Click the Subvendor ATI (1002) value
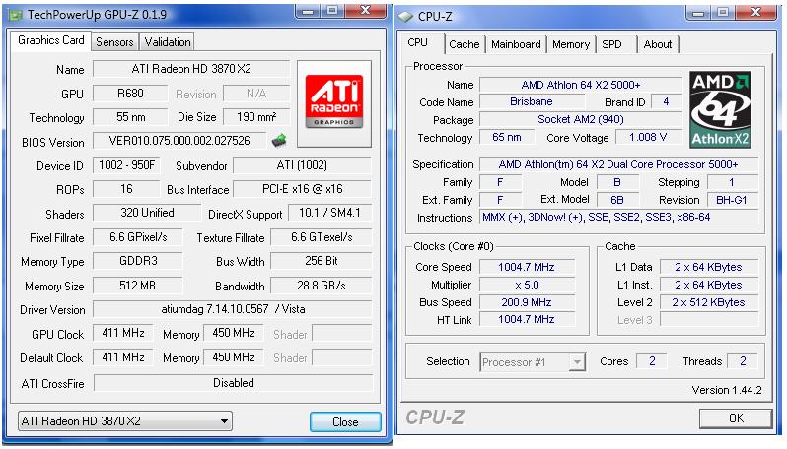The height and width of the screenshot is (449, 787). [302, 164]
